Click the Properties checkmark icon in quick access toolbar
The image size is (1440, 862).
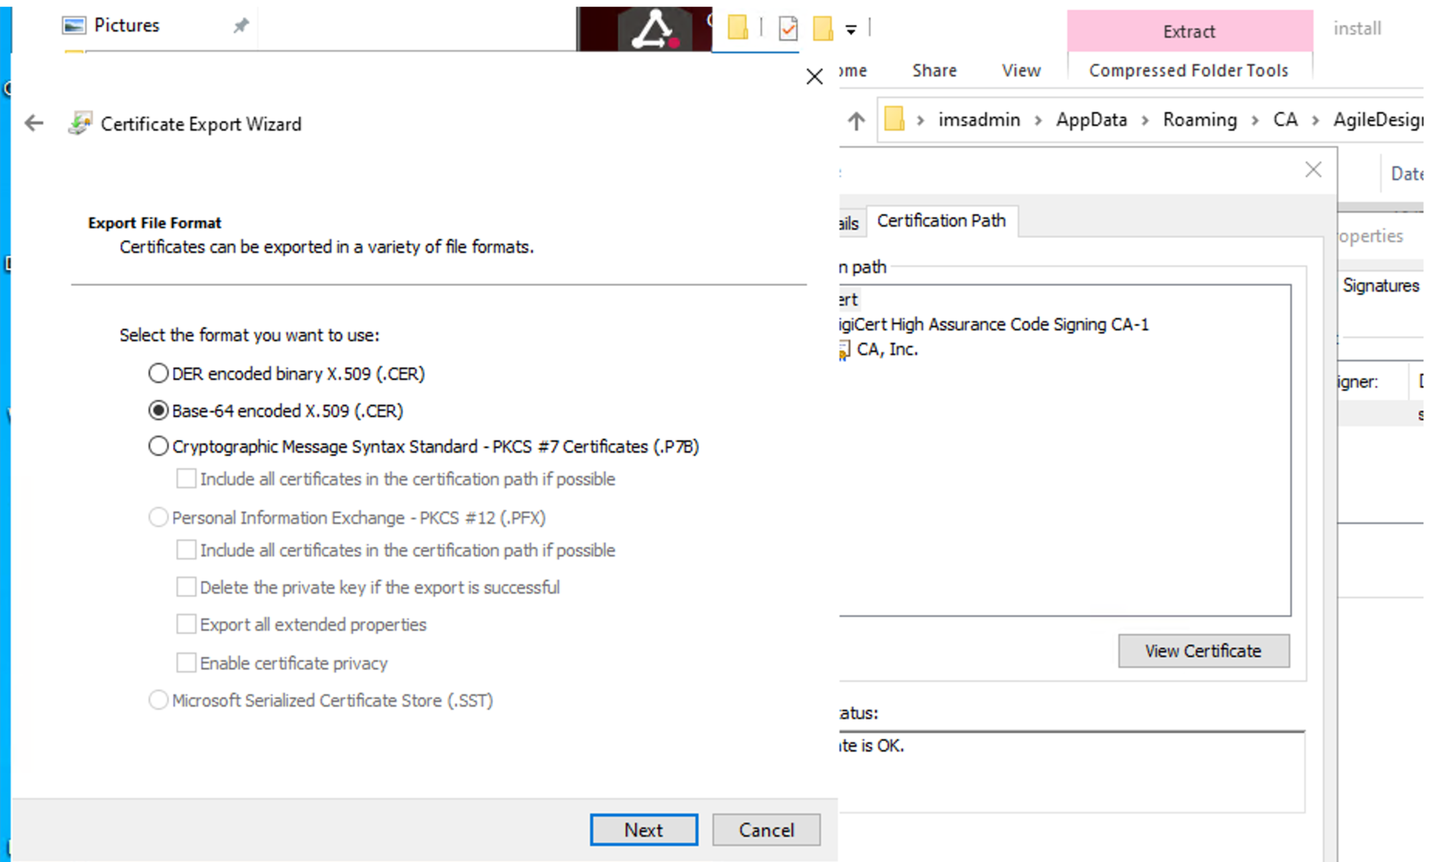pyautogui.click(x=788, y=28)
